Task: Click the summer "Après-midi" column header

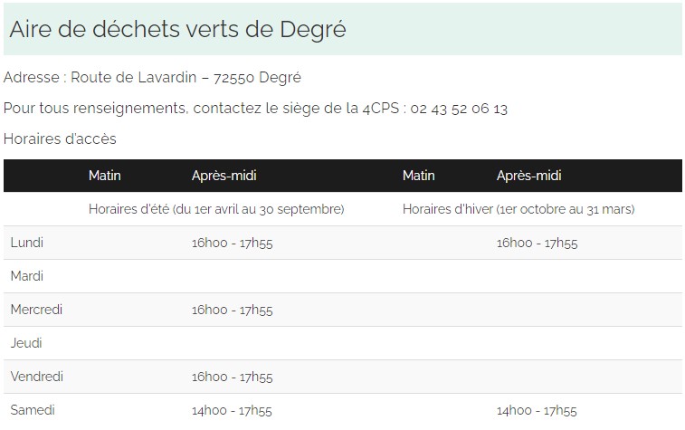Action: click(x=224, y=176)
